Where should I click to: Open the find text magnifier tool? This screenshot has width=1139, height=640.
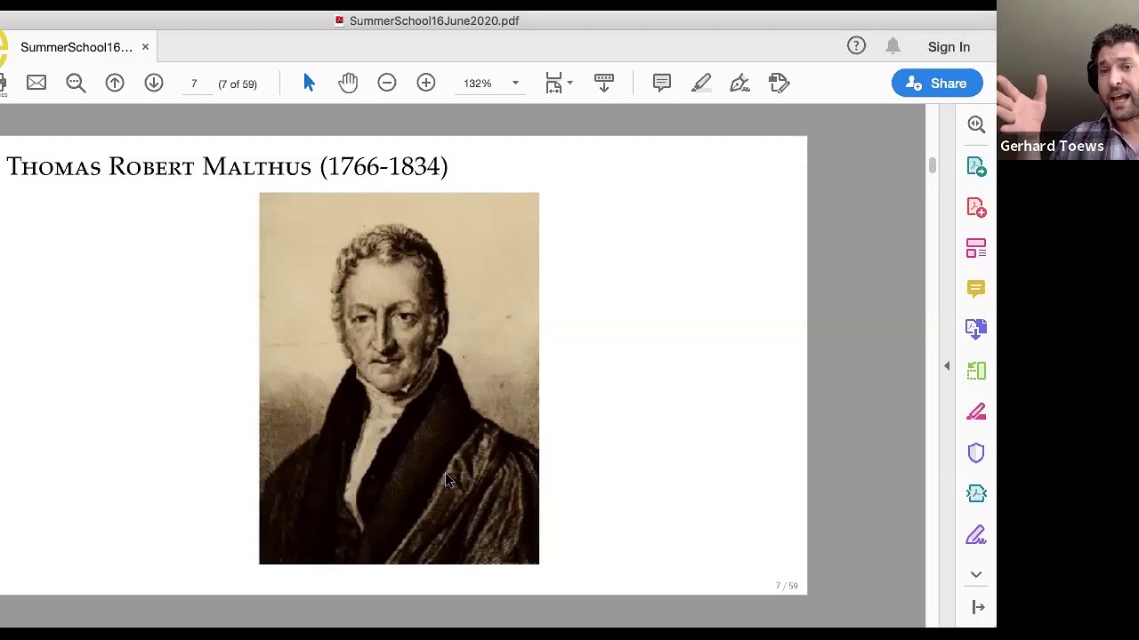[x=76, y=83]
